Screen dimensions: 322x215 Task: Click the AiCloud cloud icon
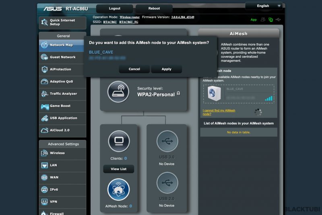pyautogui.click(x=44, y=130)
